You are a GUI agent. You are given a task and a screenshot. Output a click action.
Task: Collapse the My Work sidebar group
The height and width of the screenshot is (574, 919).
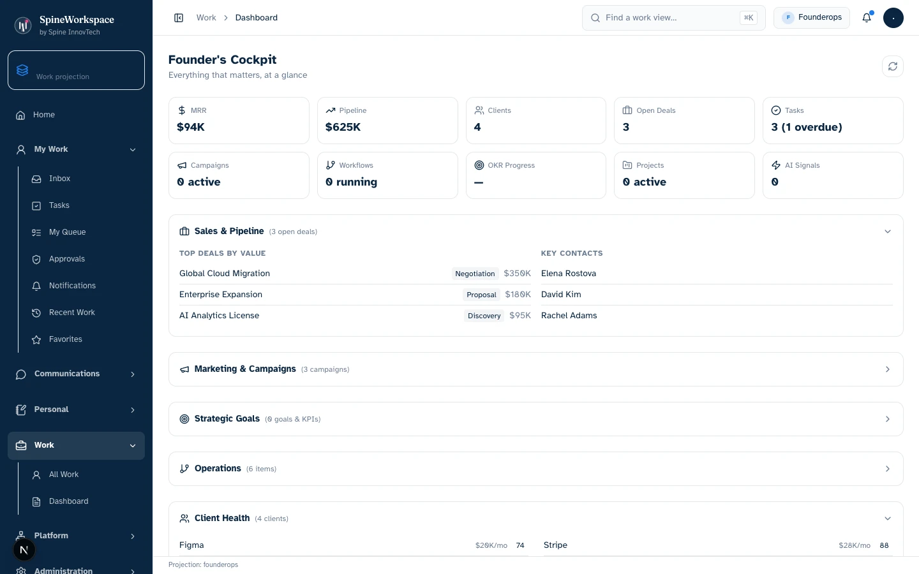click(x=76, y=149)
